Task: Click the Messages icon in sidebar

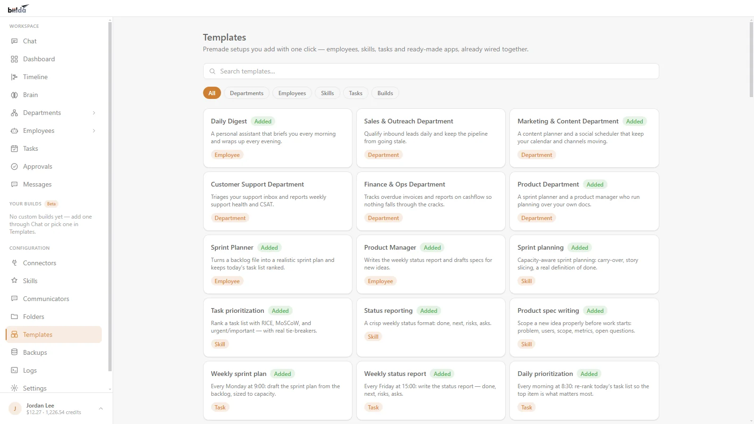Action: 14,184
